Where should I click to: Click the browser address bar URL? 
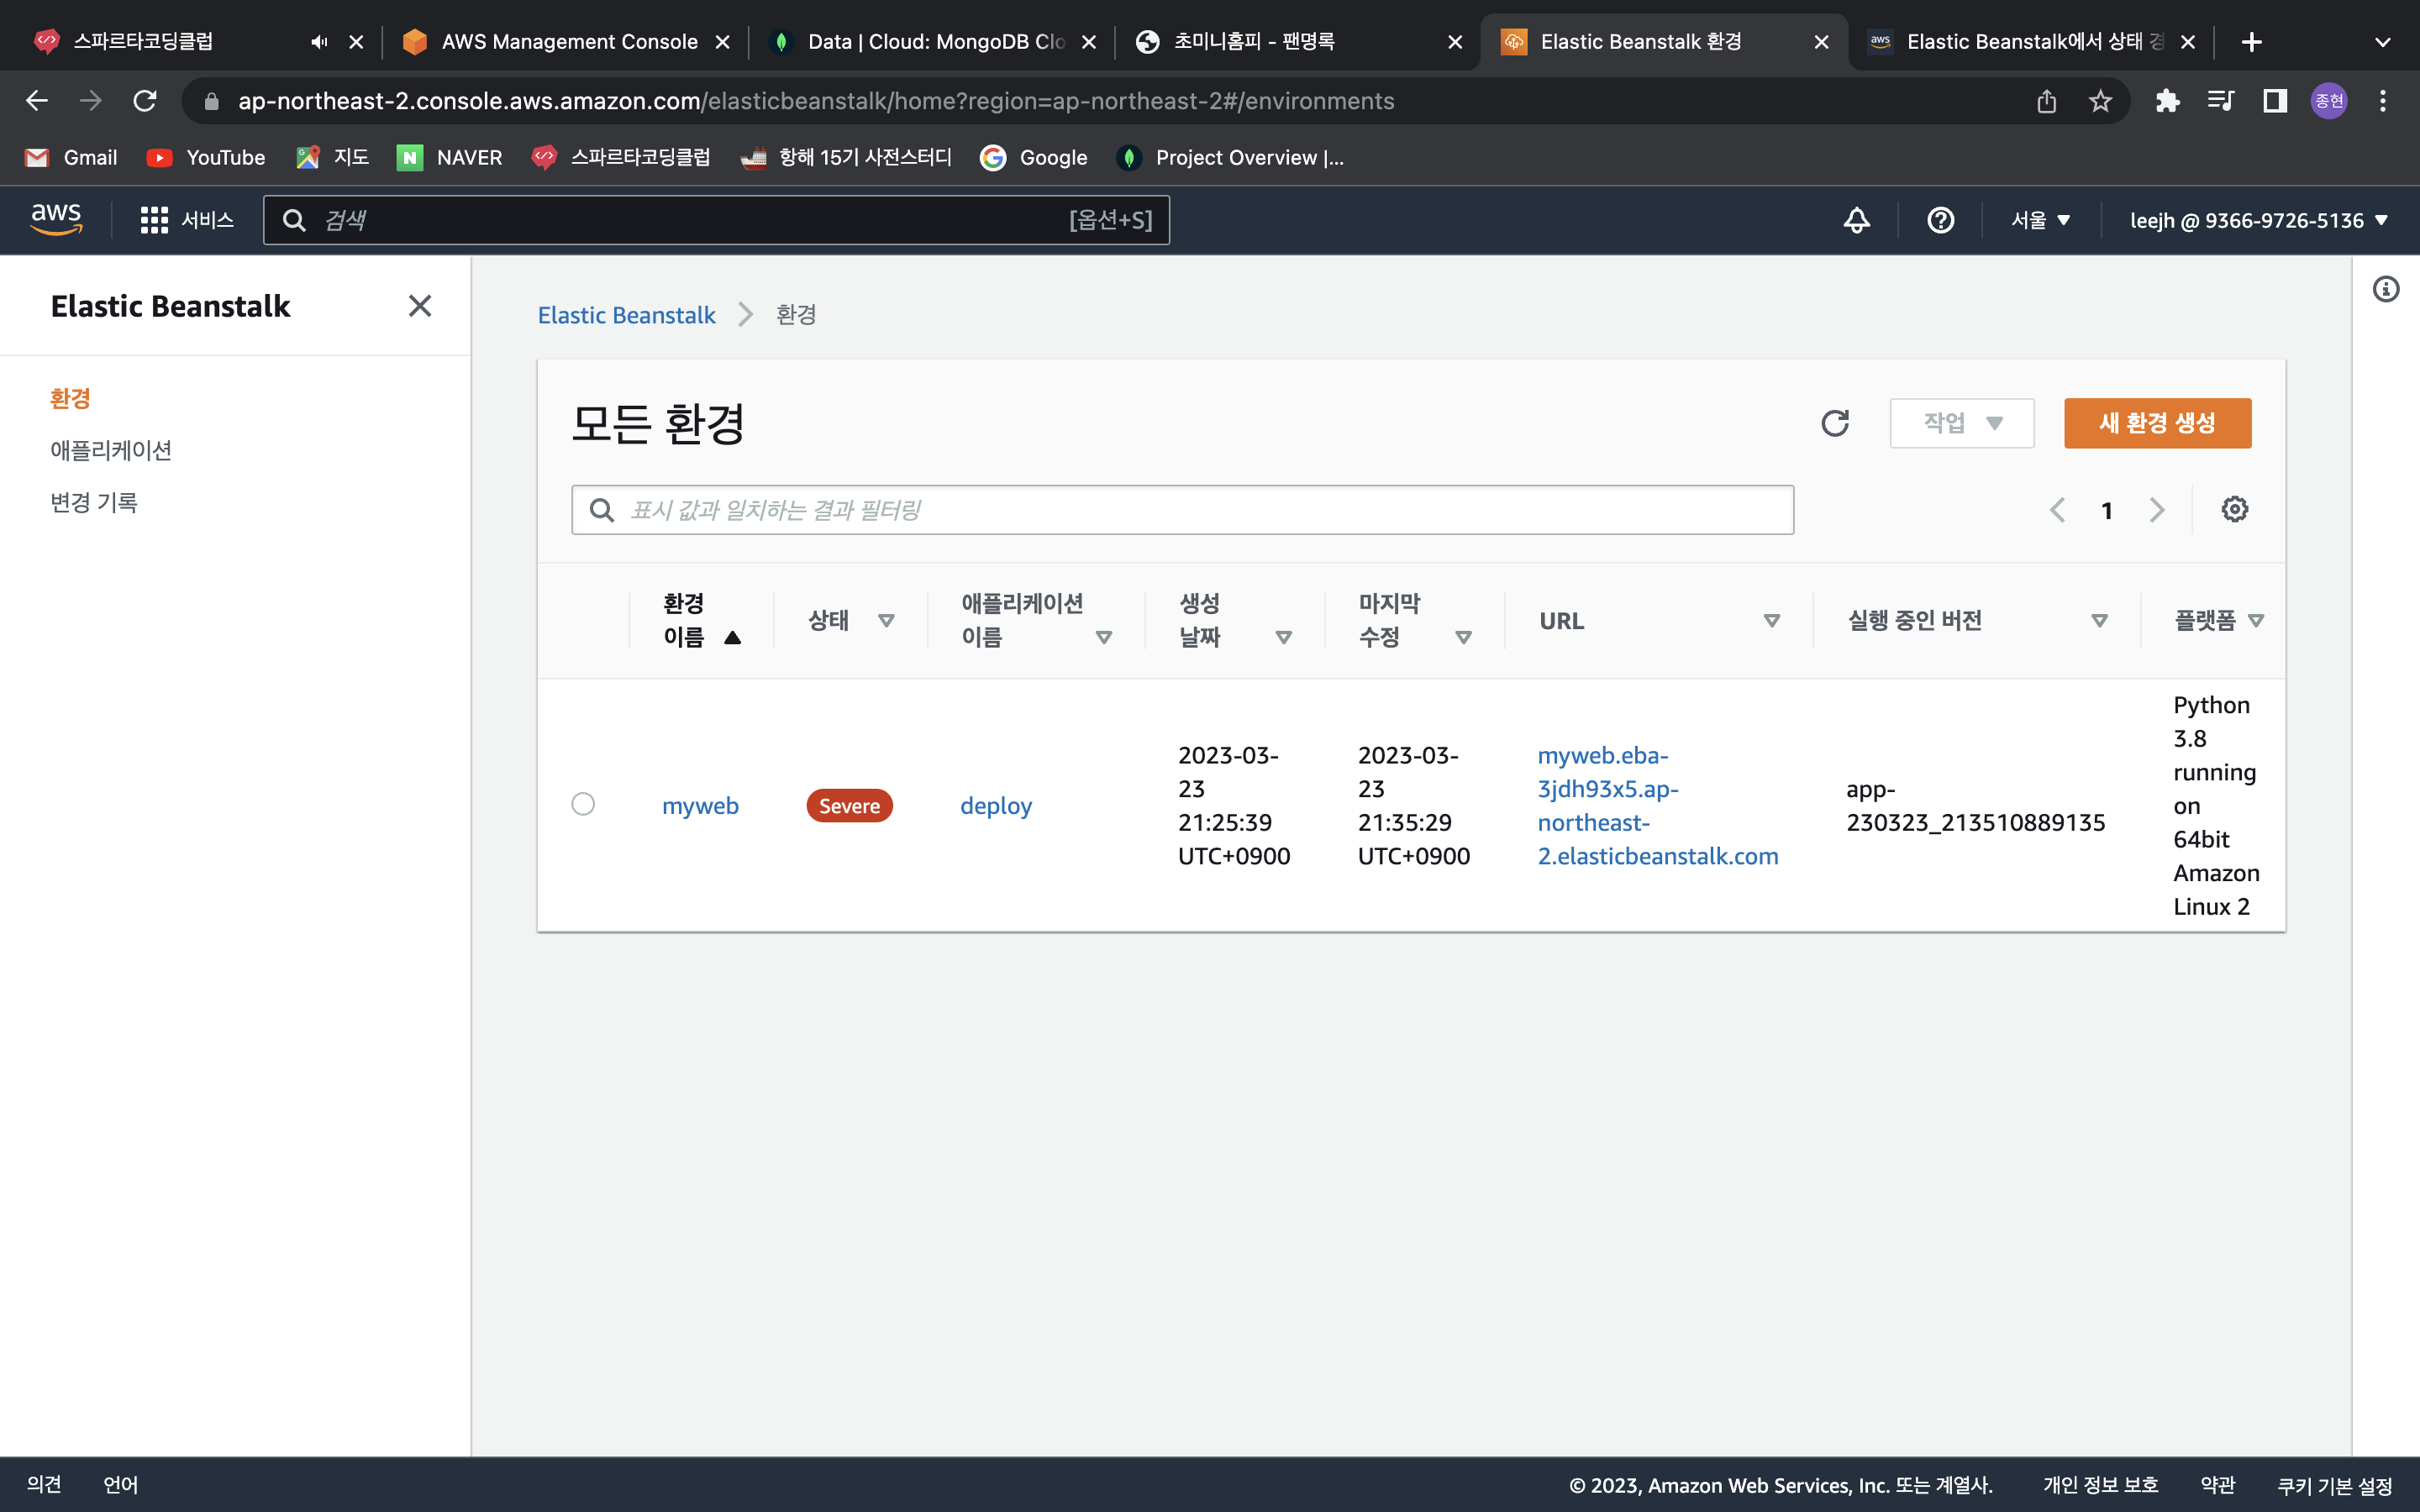click(x=815, y=101)
